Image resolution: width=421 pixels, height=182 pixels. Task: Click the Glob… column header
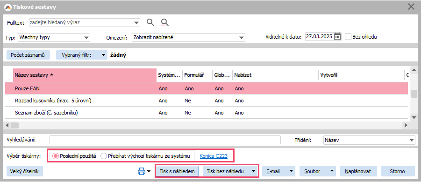pyautogui.click(x=222, y=75)
